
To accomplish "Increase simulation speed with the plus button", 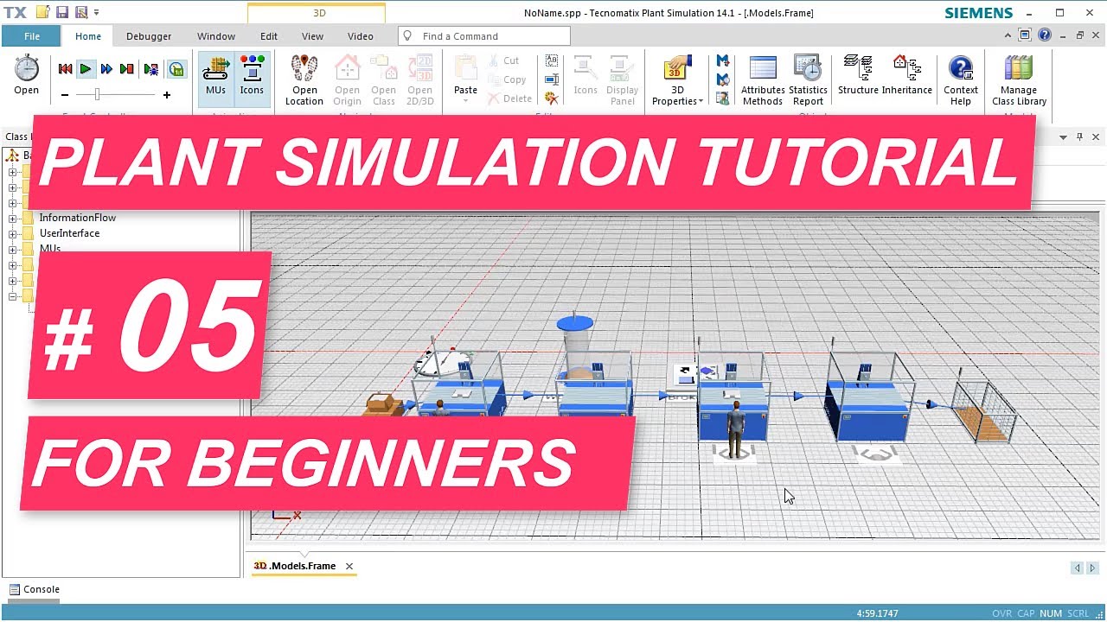I will [x=167, y=95].
